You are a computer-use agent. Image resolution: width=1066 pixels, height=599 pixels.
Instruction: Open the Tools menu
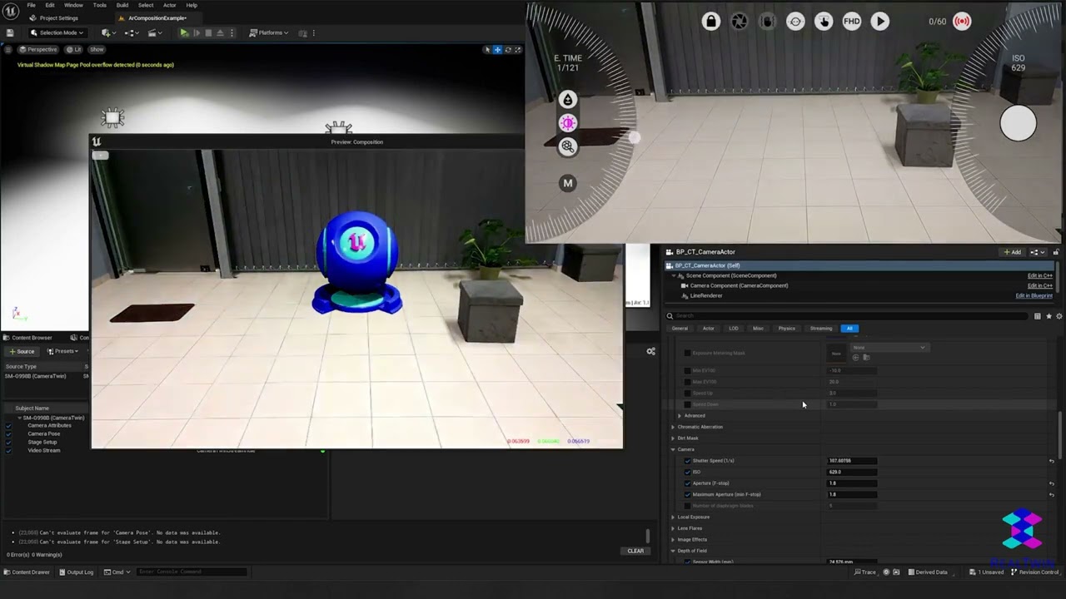point(99,5)
